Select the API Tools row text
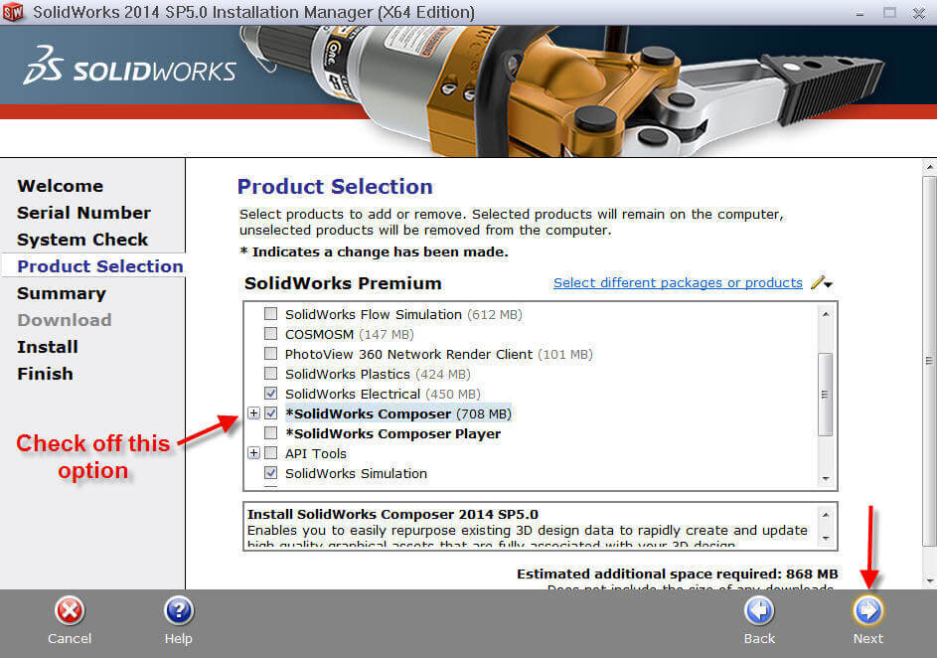937x658 pixels. [316, 453]
